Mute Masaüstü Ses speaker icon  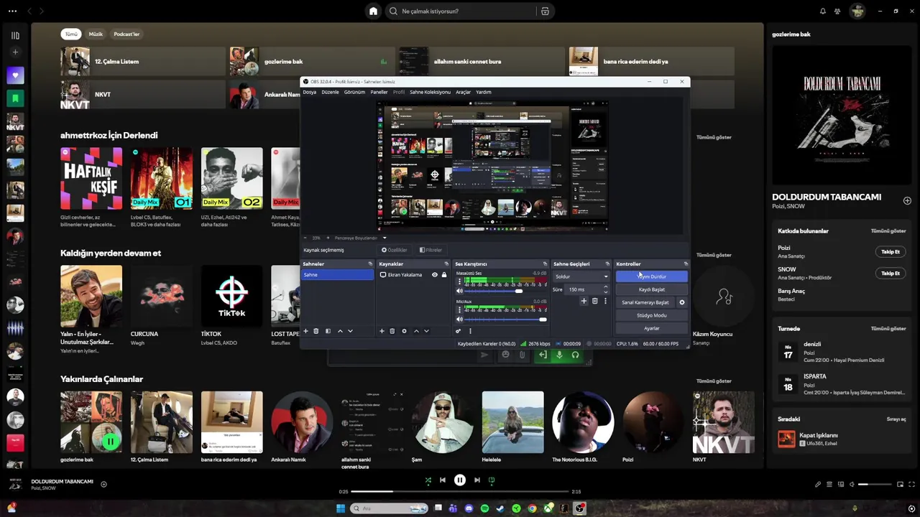click(459, 291)
